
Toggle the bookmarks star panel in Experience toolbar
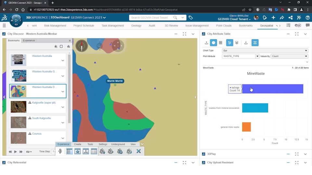point(78,151)
